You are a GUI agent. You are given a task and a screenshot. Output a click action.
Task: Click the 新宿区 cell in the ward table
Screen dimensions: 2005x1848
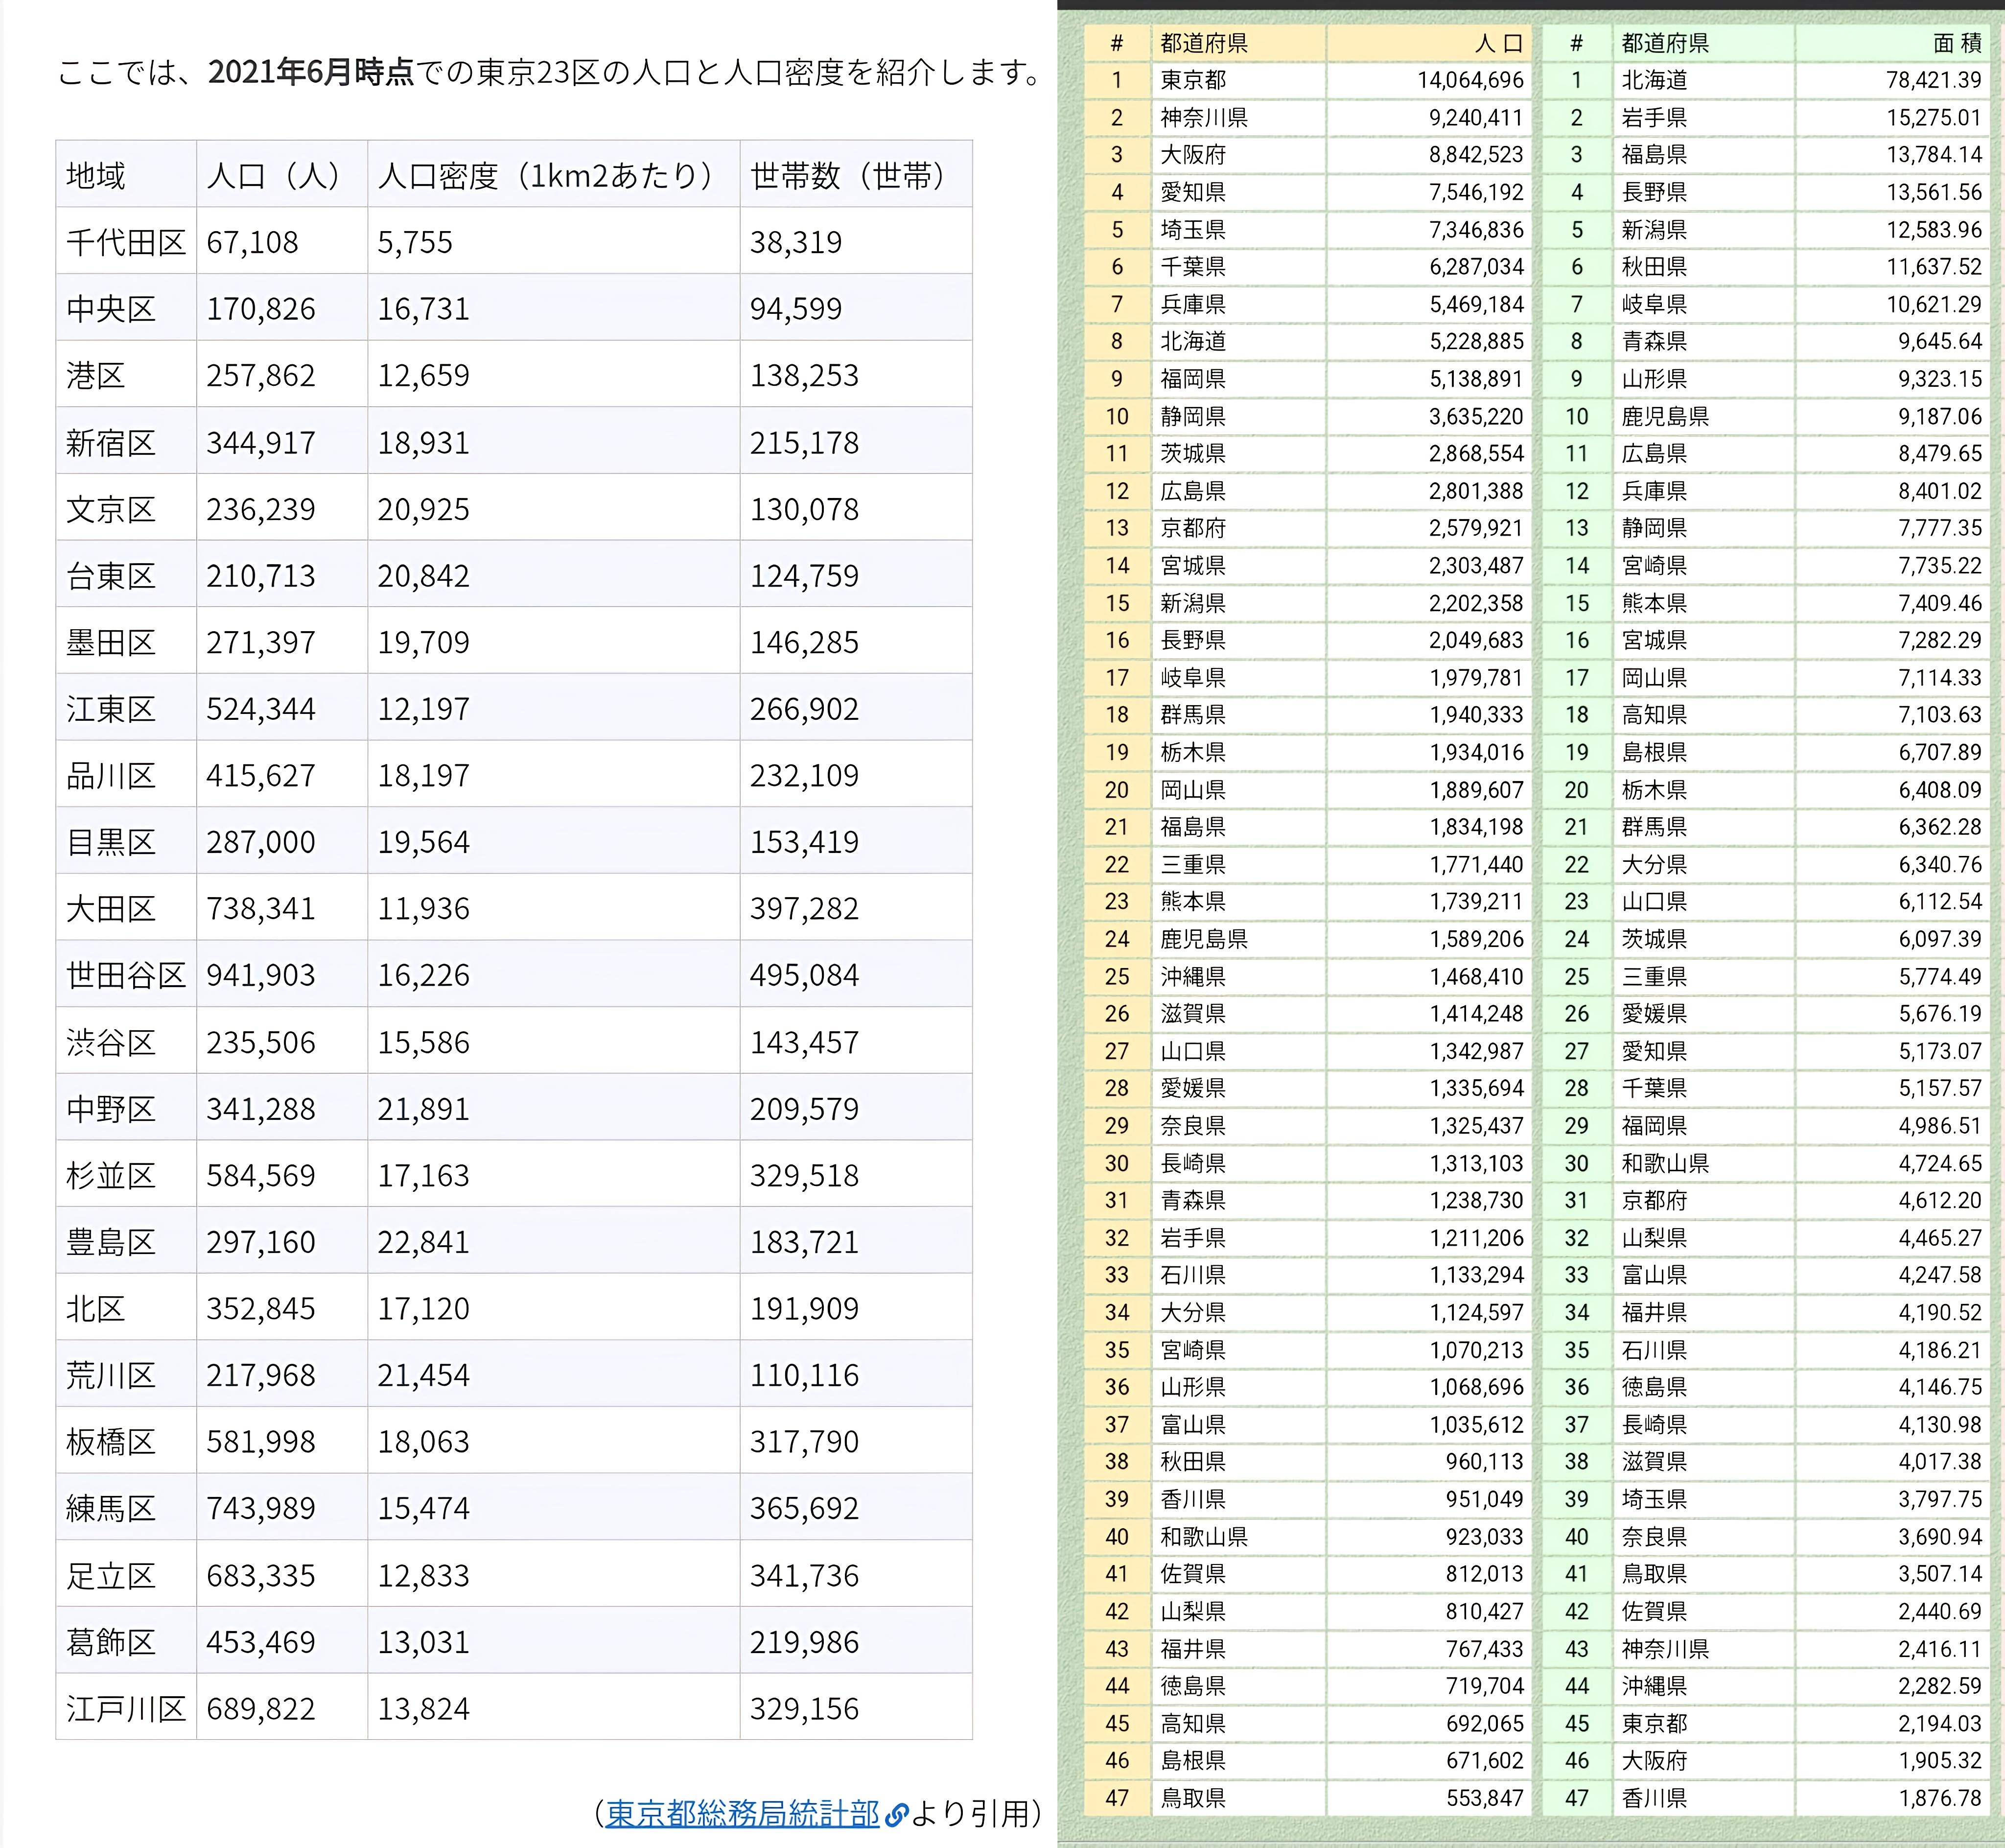coord(111,442)
